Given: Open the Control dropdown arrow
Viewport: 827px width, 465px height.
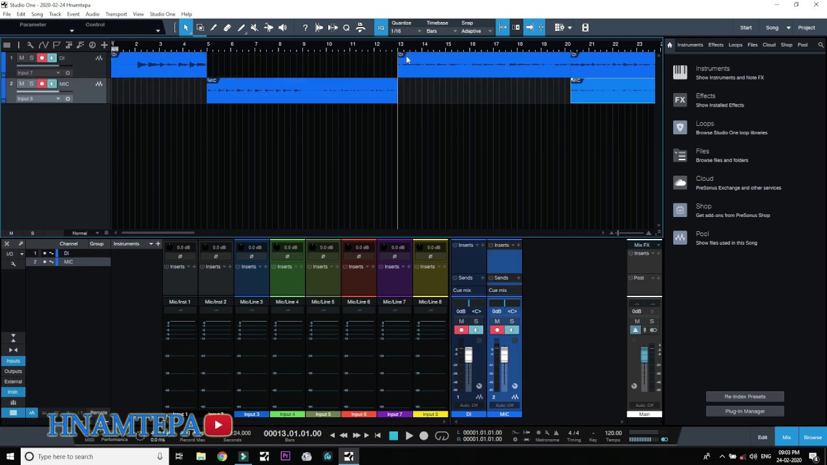Looking at the screenshot, I should (158, 30).
